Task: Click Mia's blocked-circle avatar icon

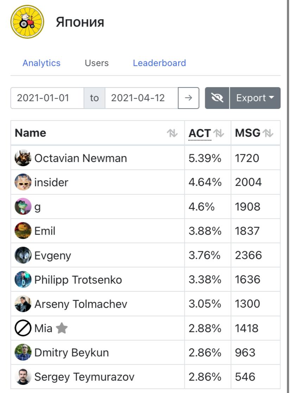Action: pyautogui.click(x=23, y=328)
